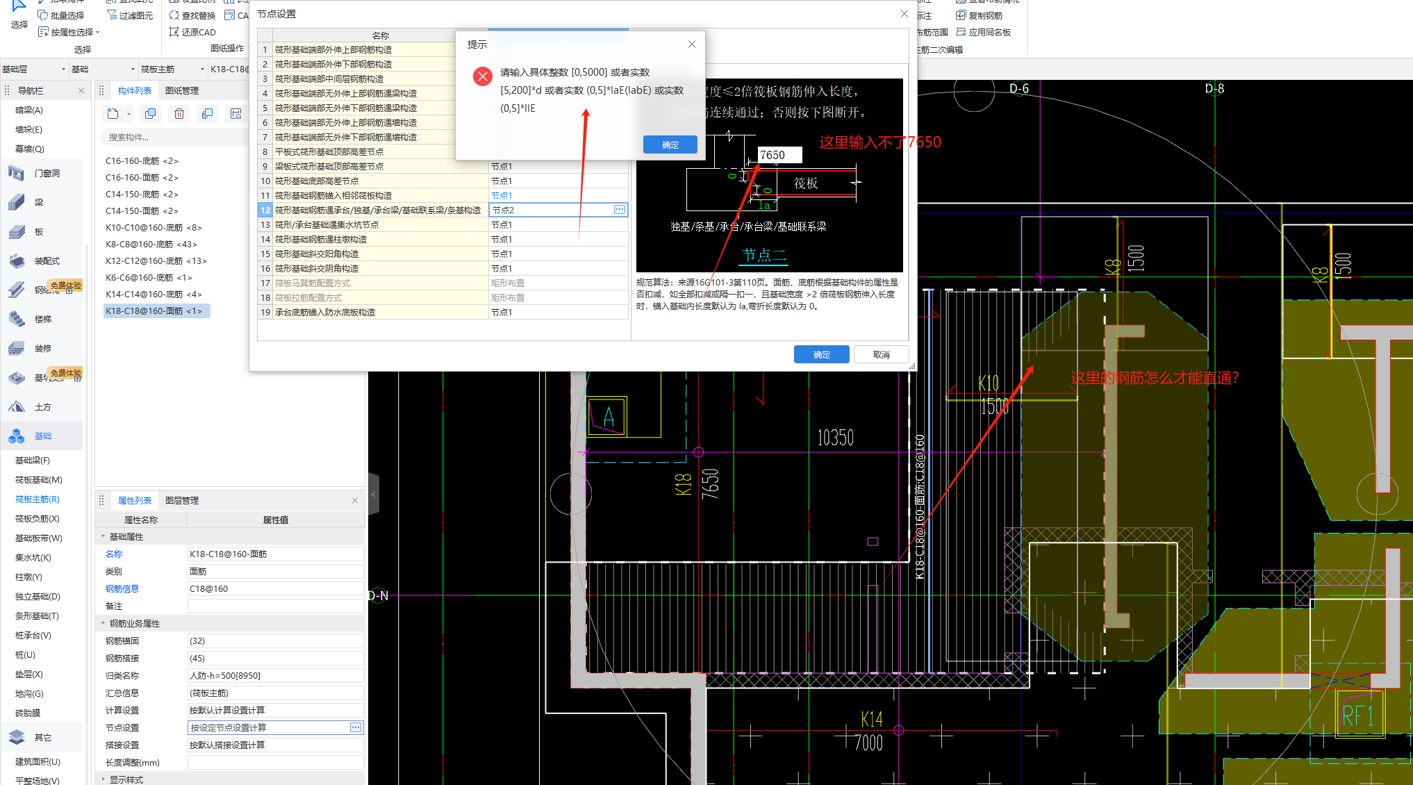
Task: Click the collapse handle at left edge of drawing area
Action: (x=374, y=494)
